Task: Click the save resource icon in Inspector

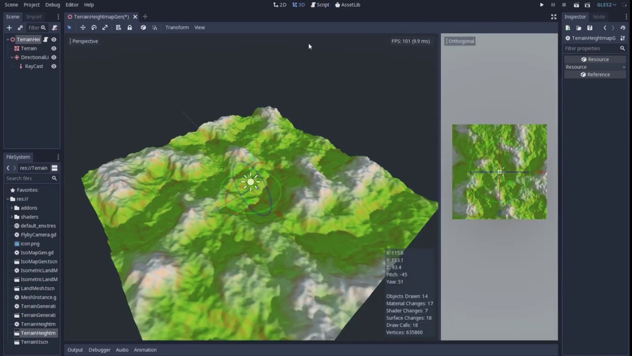Action: [x=590, y=28]
